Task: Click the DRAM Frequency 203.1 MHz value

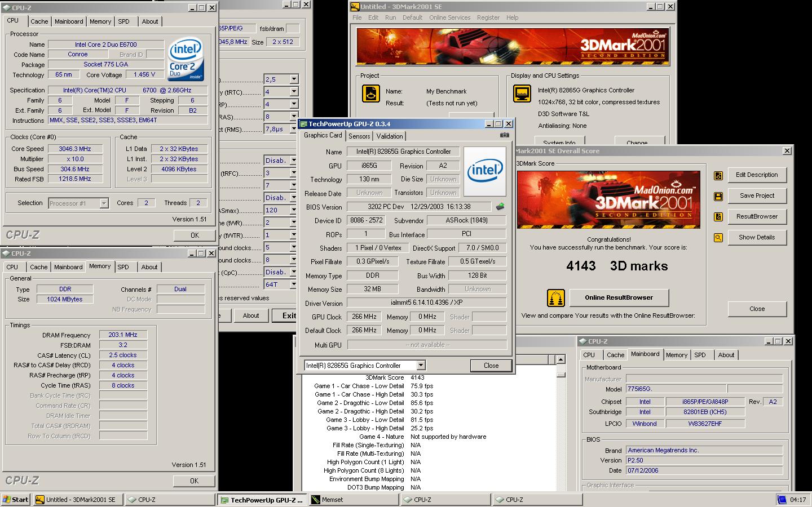Action: tap(123, 335)
